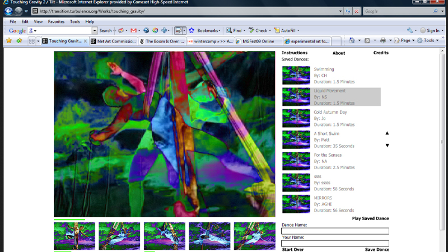Image resolution: width=448 pixels, height=252 pixels.
Task: Select the Swimming saved dance thumbnail
Action: [x=296, y=76]
